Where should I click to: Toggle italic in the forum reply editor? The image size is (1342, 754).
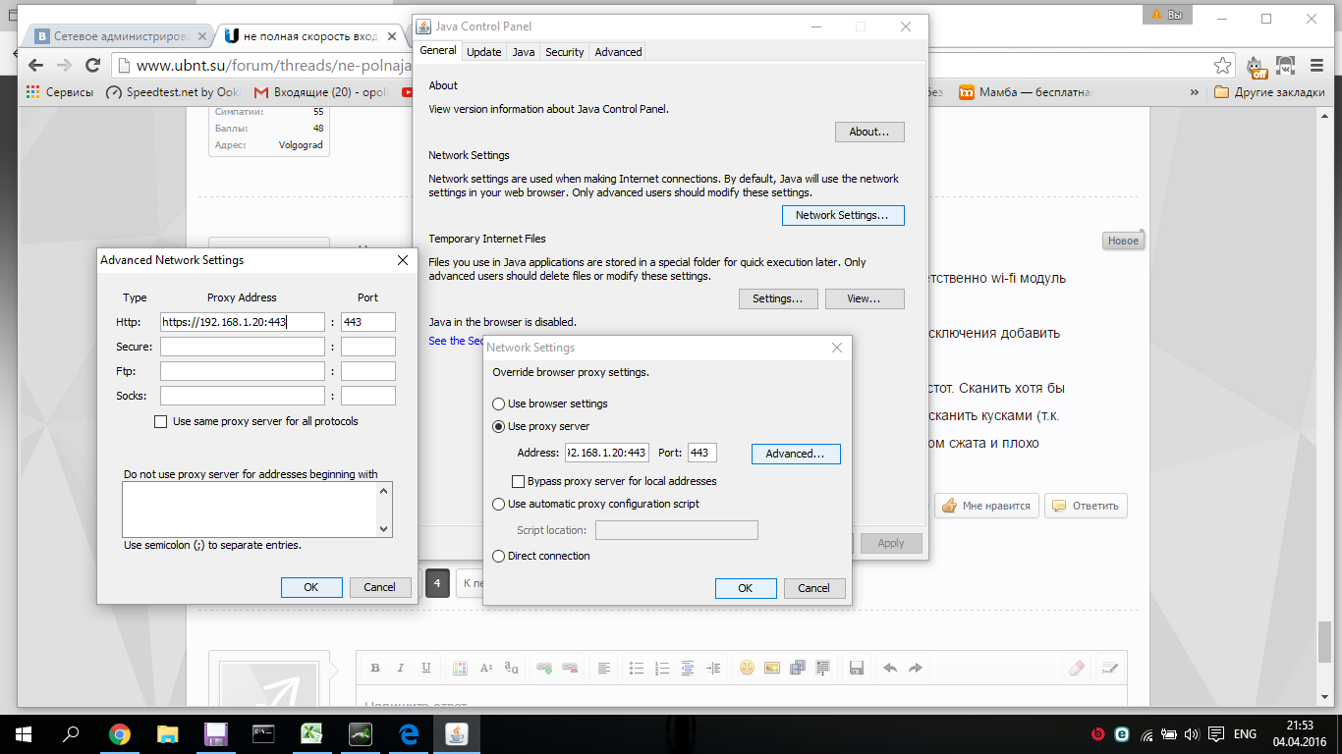[x=400, y=668]
